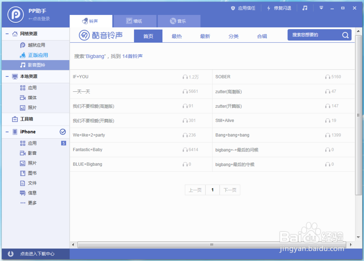
Task: Switch to the 音乐 tab
Action: point(179,21)
